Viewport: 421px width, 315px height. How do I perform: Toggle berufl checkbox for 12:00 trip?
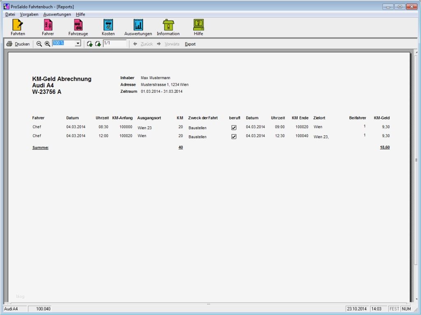click(x=234, y=137)
